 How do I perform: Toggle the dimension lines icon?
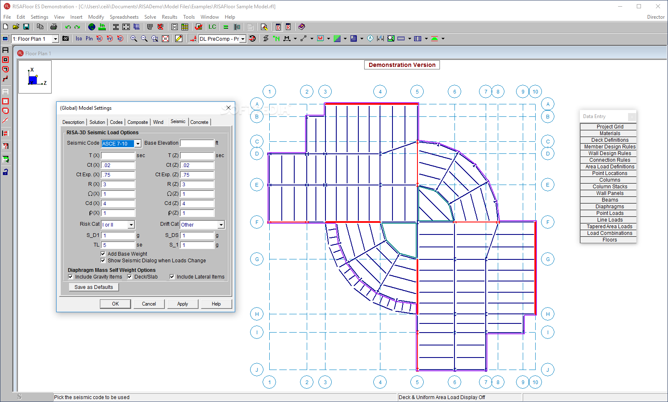tap(380, 38)
